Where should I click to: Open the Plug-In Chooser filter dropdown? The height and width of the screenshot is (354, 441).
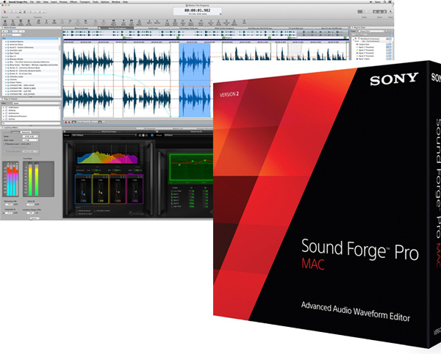(37, 104)
